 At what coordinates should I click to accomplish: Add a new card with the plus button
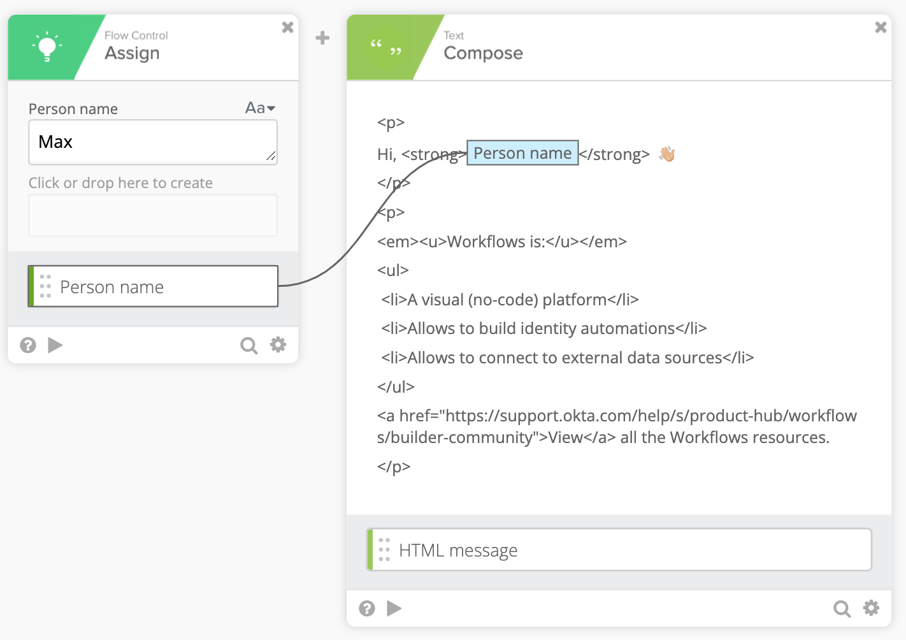(x=322, y=38)
